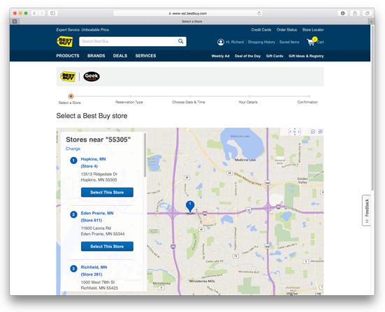The width and height of the screenshot is (385, 312).
Task: Click address 13513 Ridgedale Dr
Action: [99, 174]
